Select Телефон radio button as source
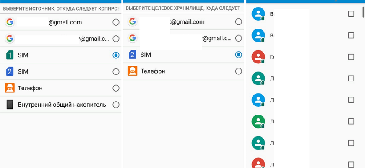The image size is (365, 168). pos(116,88)
